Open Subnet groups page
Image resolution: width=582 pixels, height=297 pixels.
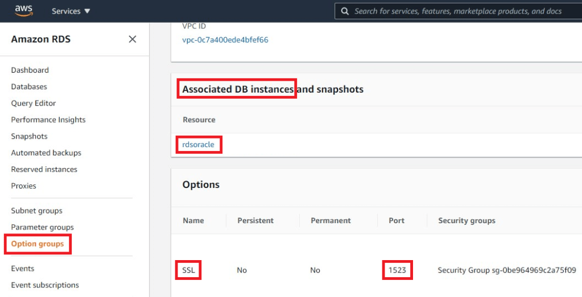pyautogui.click(x=36, y=211)
